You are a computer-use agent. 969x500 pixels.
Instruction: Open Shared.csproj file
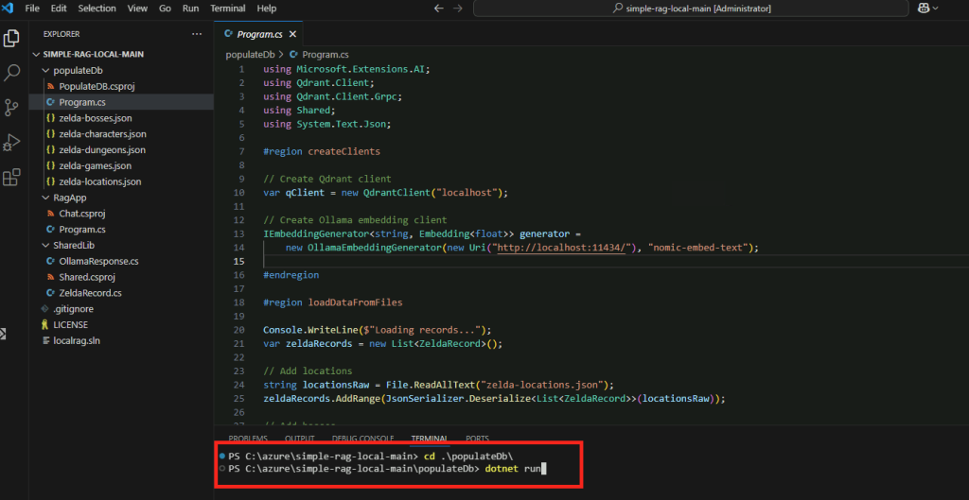(x=87, y=277)
